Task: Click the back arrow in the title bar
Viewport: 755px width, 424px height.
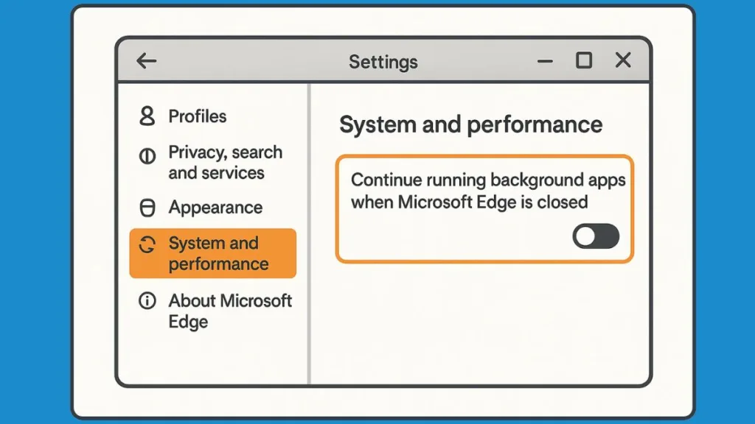Action: pyautogui.click(x=147, y=61)
